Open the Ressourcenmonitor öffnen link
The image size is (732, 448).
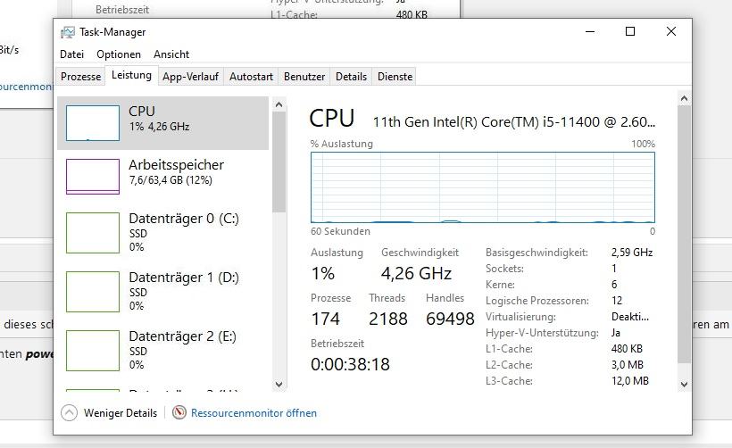tap(254, 413)
